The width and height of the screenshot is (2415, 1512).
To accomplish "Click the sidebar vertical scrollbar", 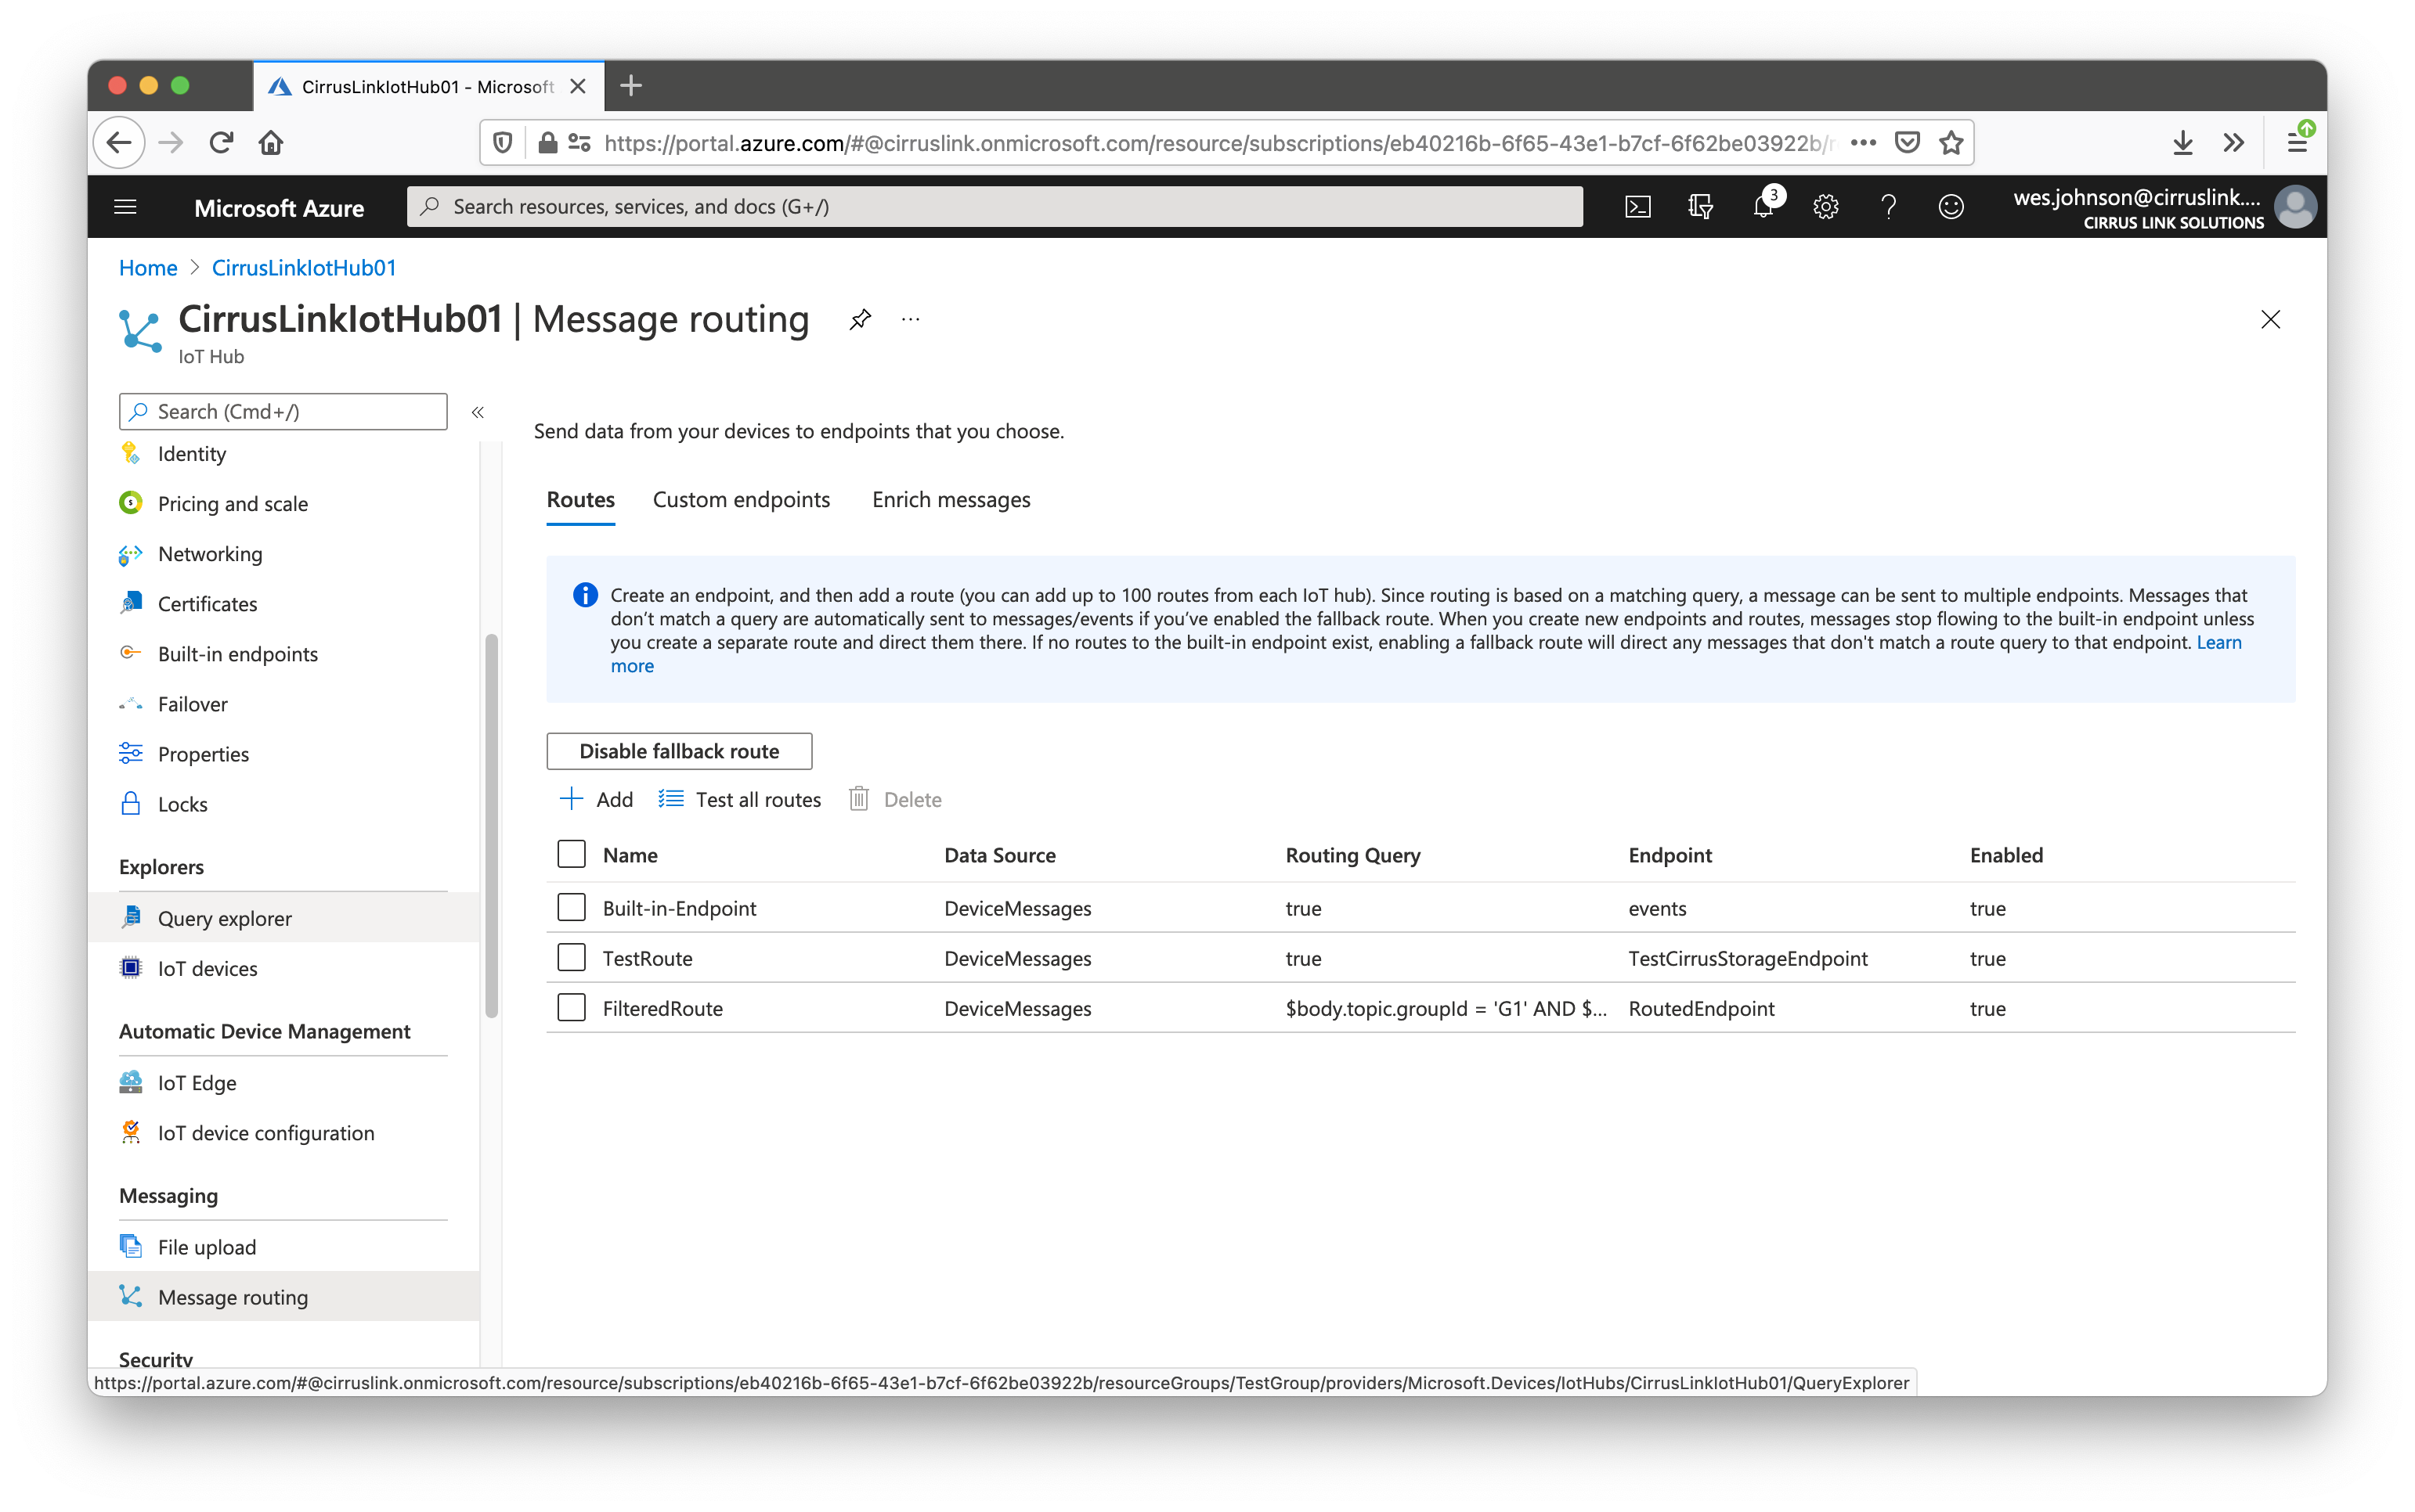I will [491, 825].
